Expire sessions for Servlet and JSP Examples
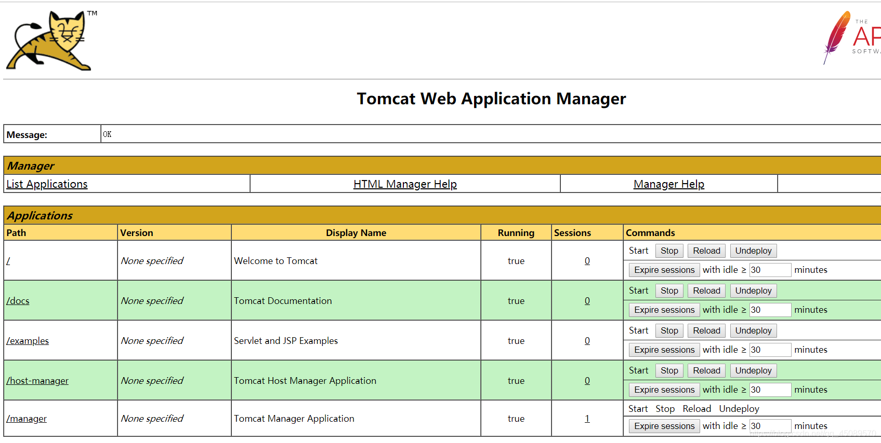Screen dimensions: 881x443 tap(664, 350)
